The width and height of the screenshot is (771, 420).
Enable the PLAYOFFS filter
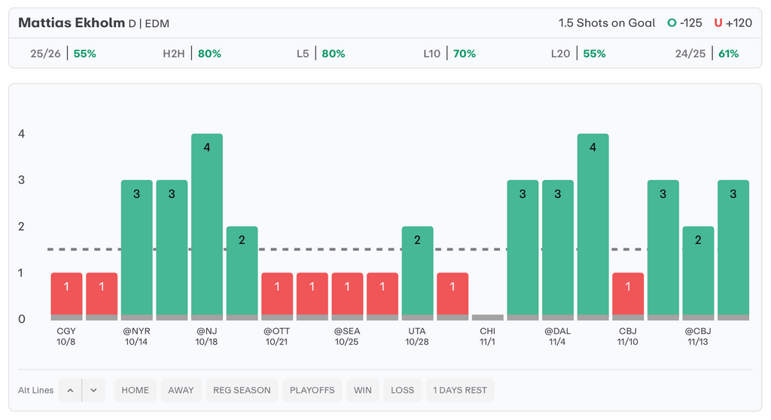pyautogui.click(x=312, y=390)
